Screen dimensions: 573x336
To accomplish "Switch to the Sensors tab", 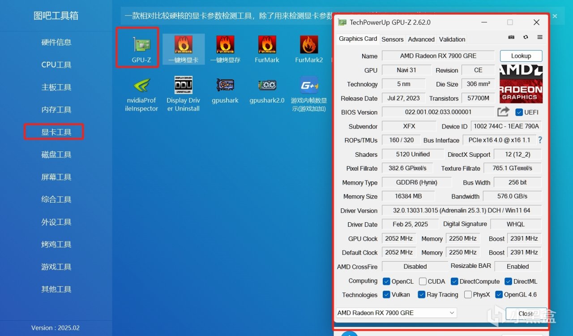I will pos(393,39).
